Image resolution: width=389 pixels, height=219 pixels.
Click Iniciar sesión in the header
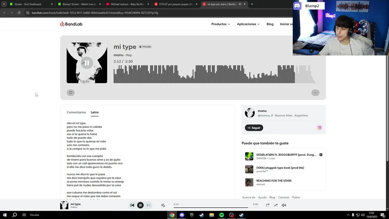286,24
